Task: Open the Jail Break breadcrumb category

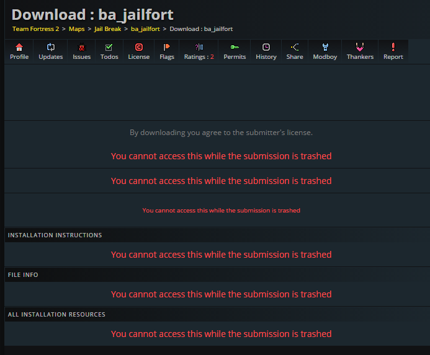Action: (108, 29)
